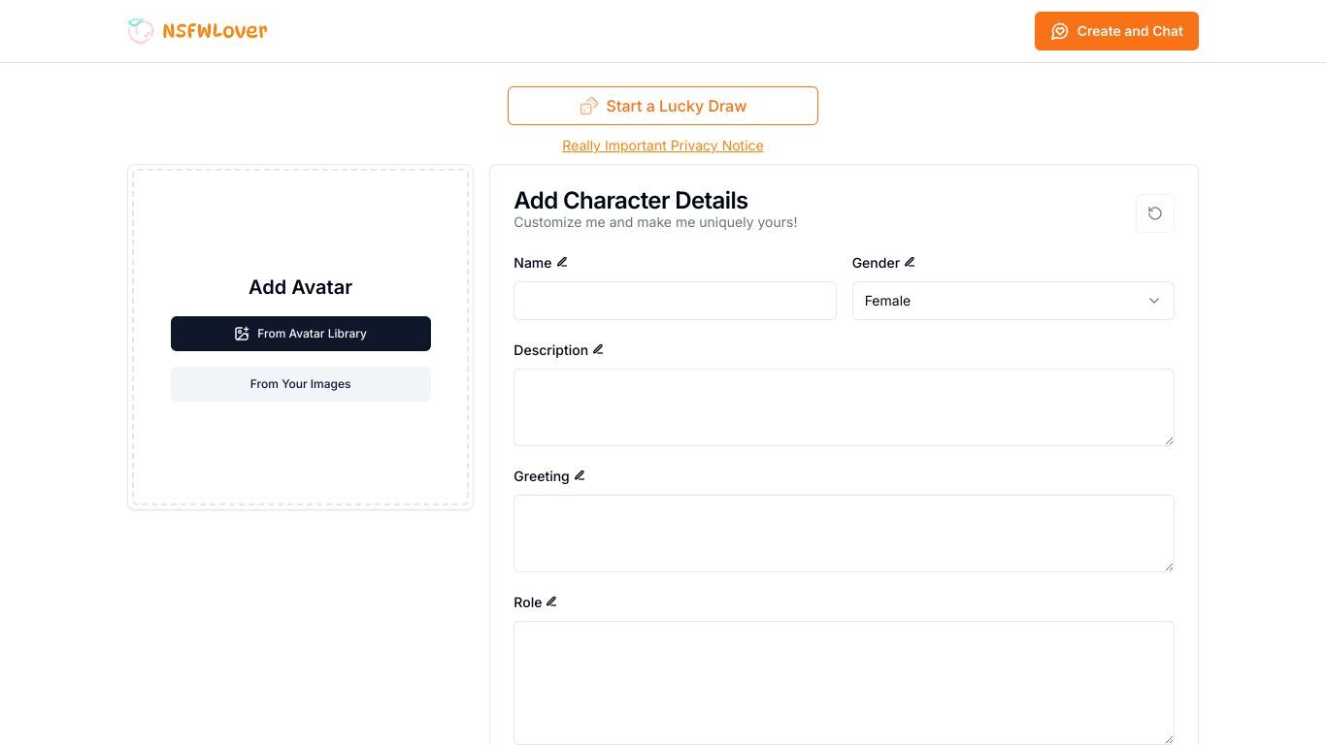Click the Greeting box resize handle
The width and height of the screenshot is (1326, 745).
point(1169,567)
